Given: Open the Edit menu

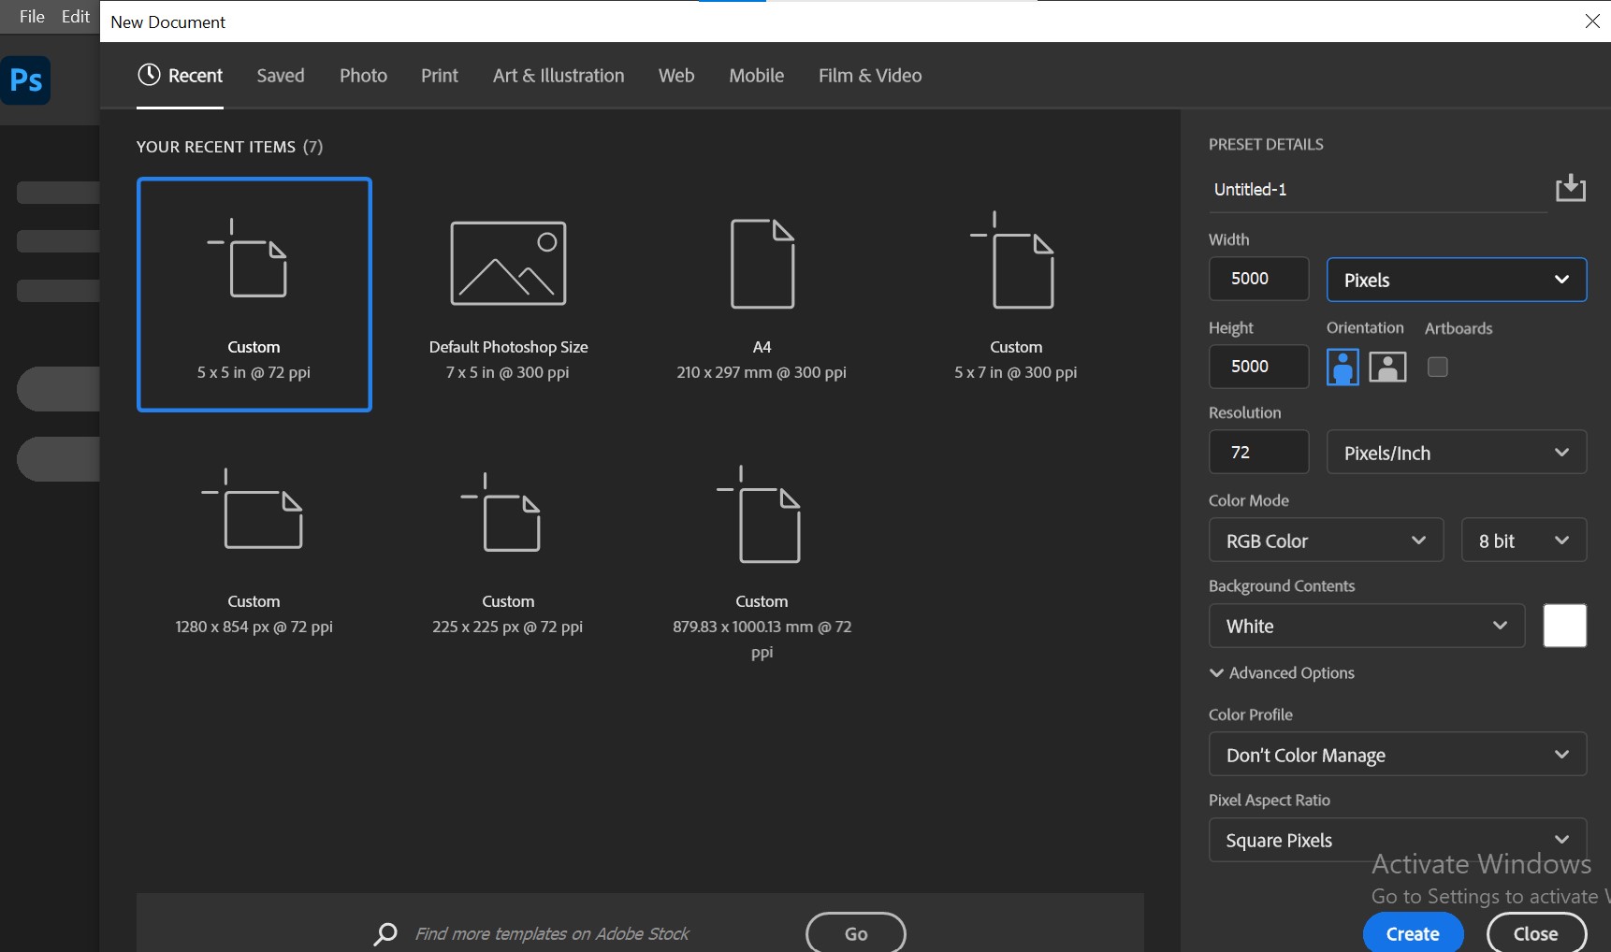Looking at the screenshot, I should click(76, 17).
